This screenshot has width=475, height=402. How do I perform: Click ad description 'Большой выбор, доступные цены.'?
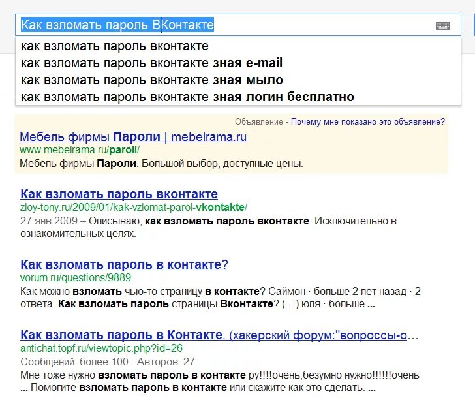click(222, 164)
